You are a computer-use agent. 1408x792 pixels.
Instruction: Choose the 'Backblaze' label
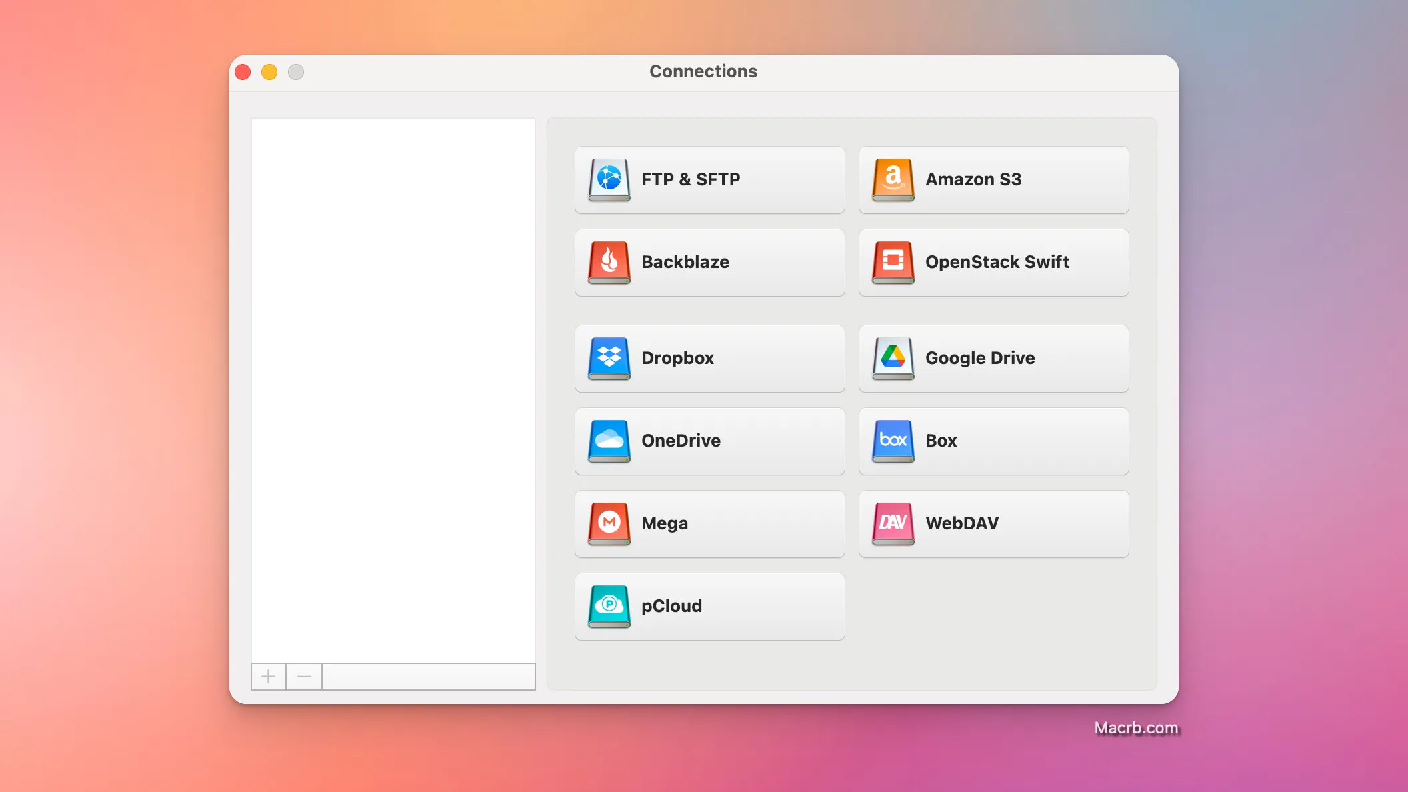(x=685, y=262)
